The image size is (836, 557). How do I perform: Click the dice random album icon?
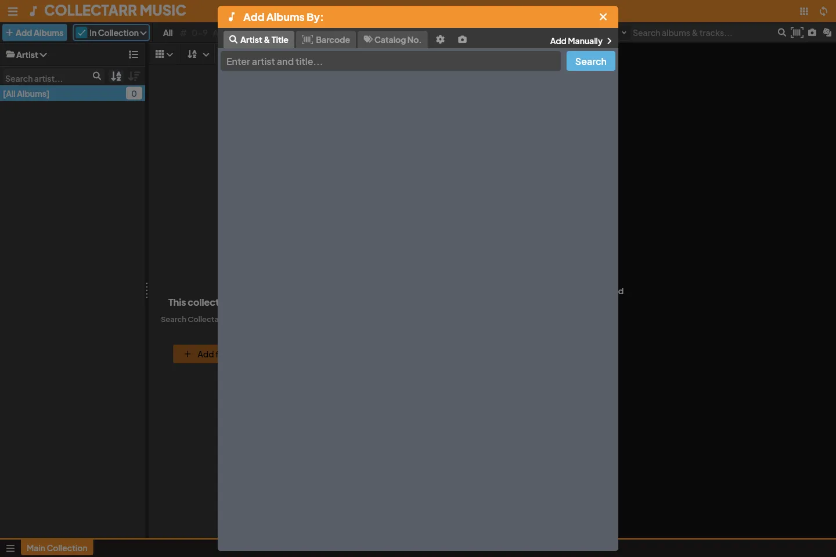(x=827, y=32)
